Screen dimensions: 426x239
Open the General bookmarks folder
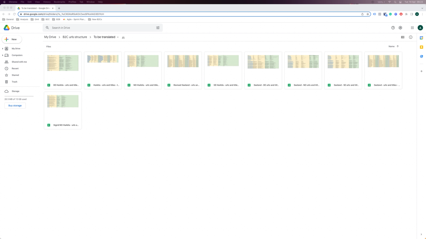click(8, 19)
